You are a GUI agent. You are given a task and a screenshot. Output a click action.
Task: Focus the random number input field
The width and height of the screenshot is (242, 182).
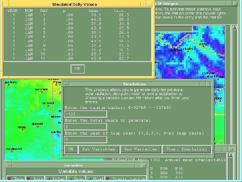[85, 114]
